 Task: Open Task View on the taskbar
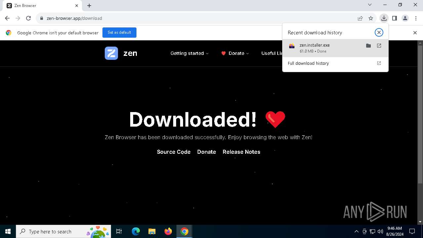point(119,231)
